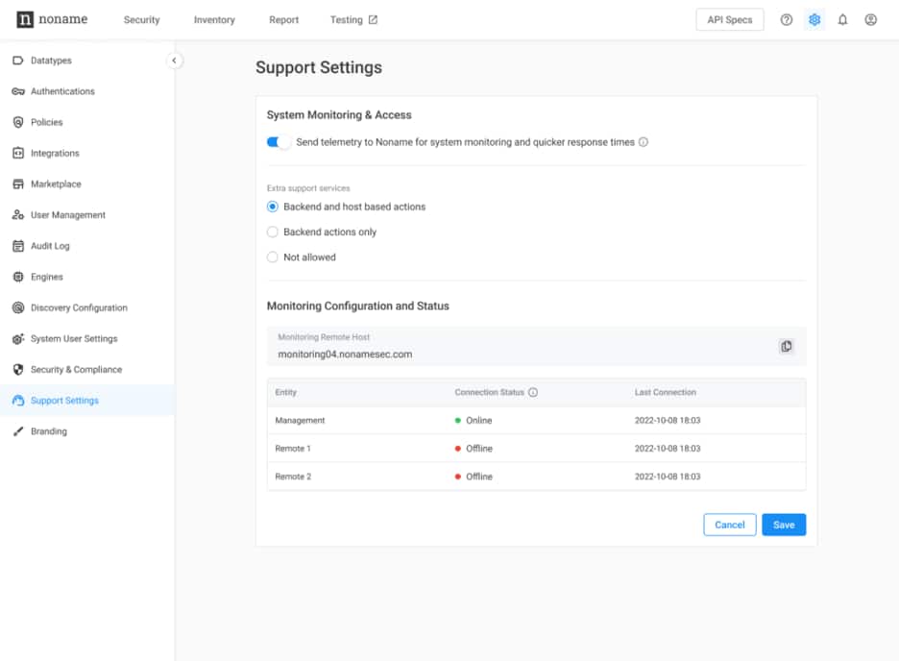Click the Connection Status info icon
The image size is (899, 661).
click(x=533, y=392)
